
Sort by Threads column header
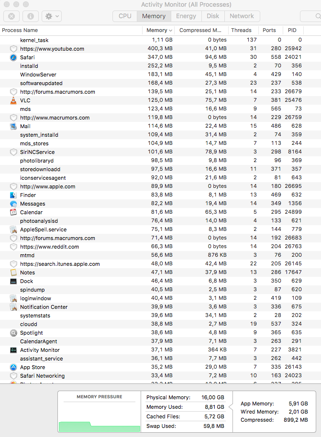241,30
